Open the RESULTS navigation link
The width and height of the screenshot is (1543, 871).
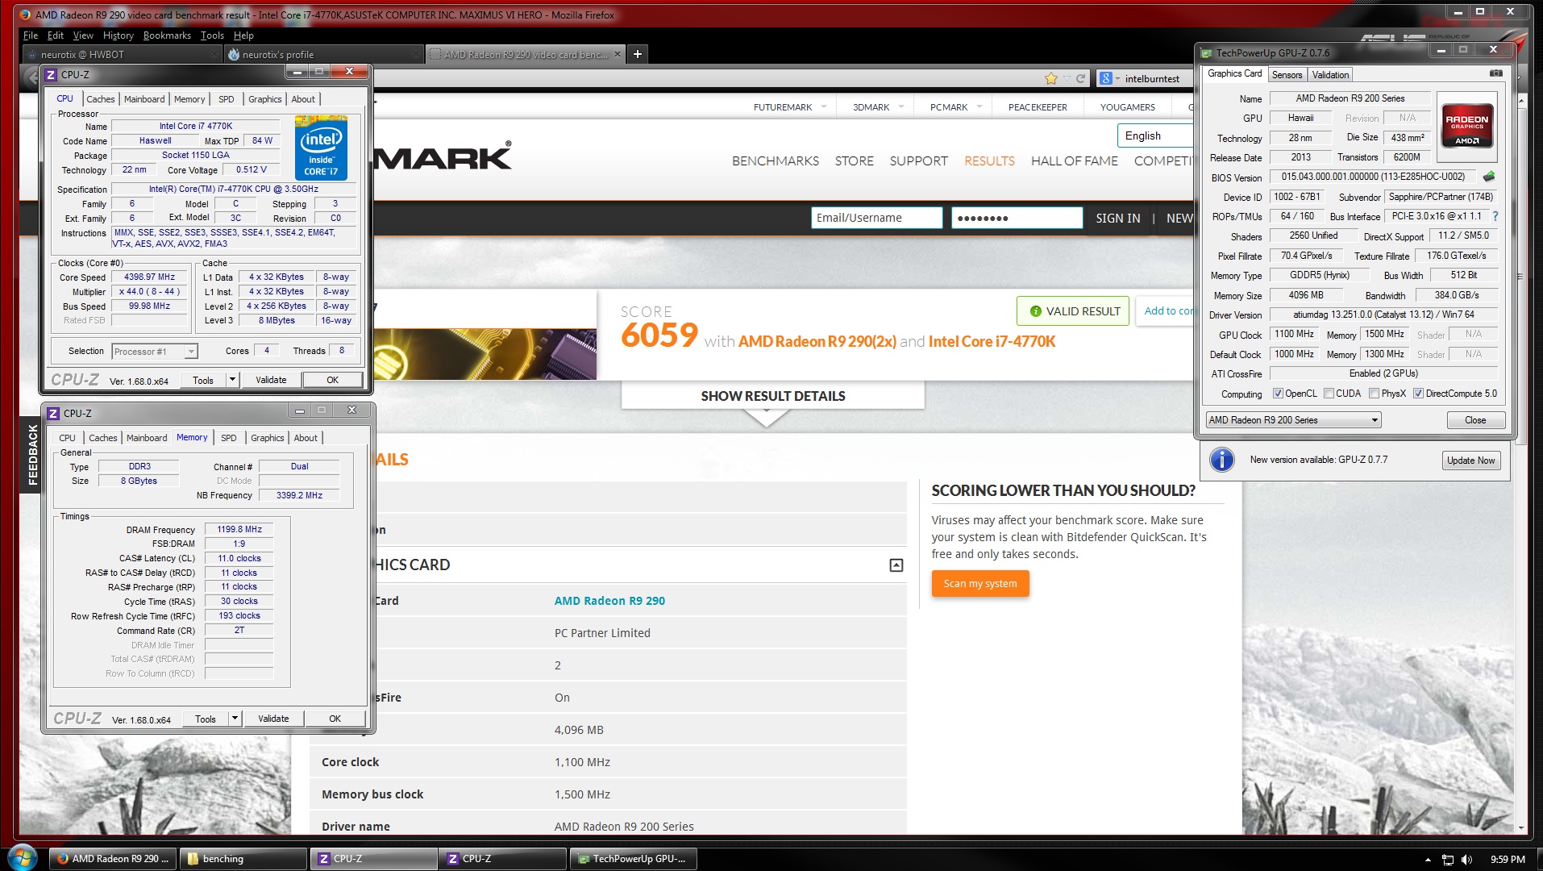click(989, 160)
